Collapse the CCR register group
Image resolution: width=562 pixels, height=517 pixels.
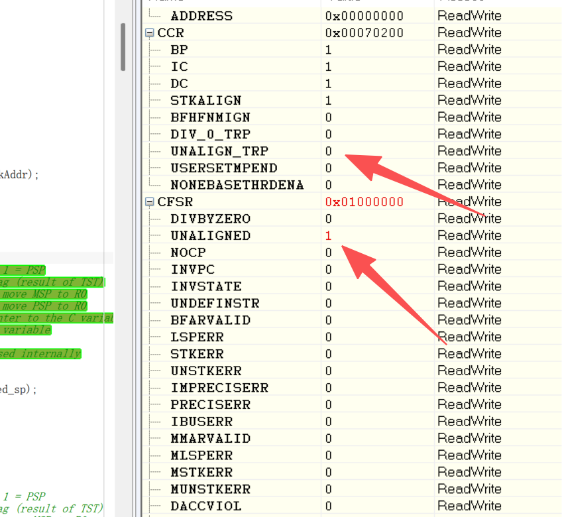pyautogui.click(x=150, y=32)
